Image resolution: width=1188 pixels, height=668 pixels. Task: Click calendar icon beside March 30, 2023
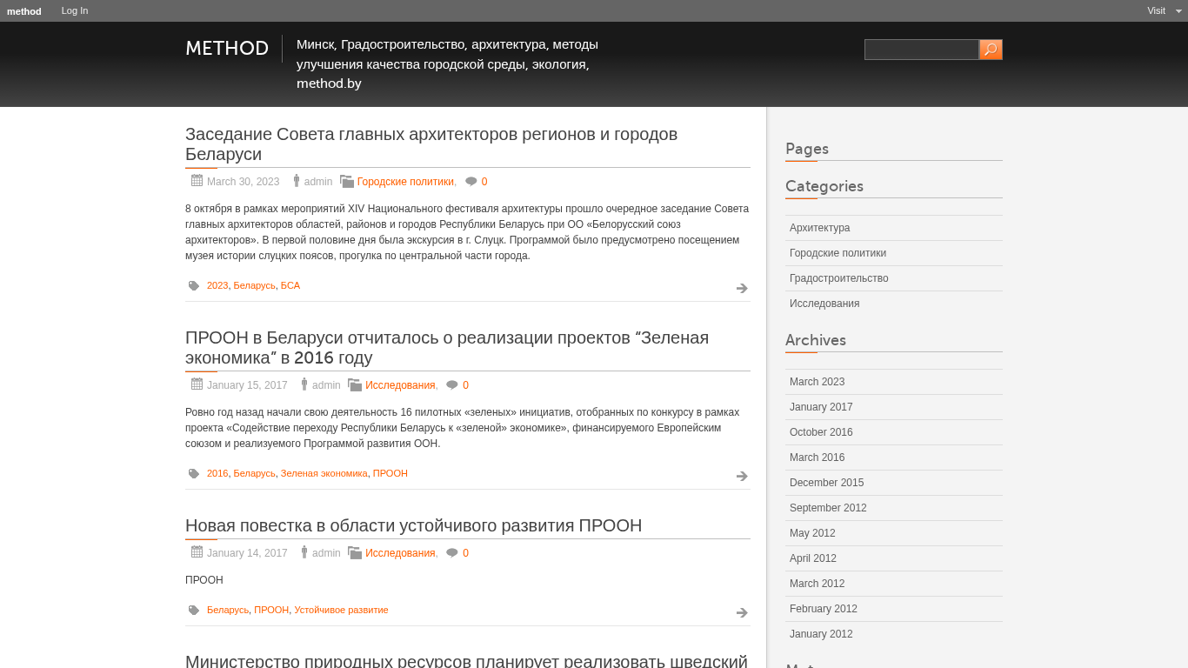tap(197, 180)
